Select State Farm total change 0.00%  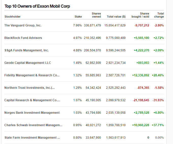(160, 138)
